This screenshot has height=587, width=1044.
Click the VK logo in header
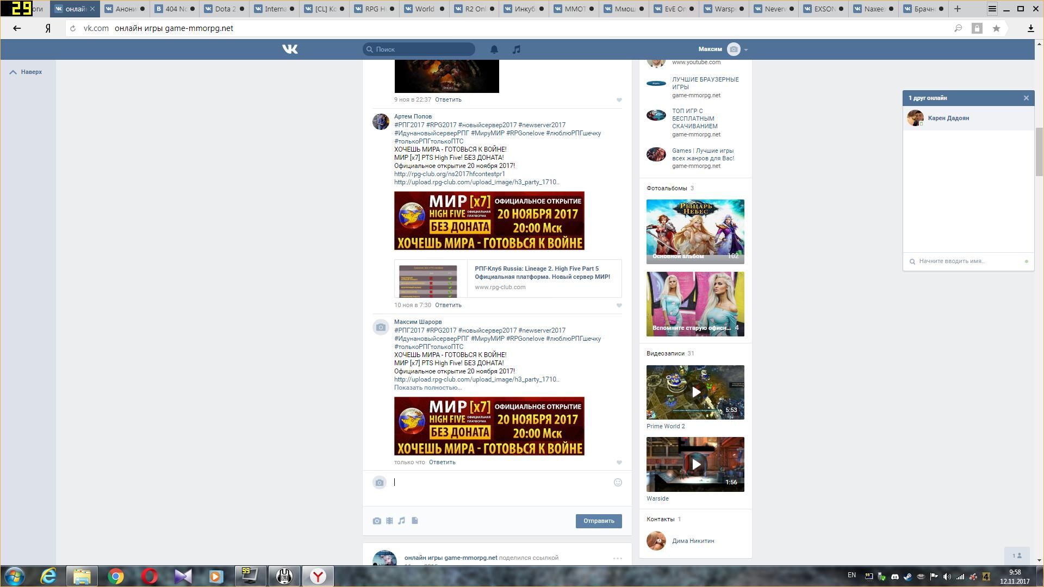(290, 49)
